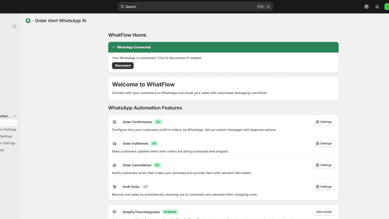Click the store inbox icon in top bar
Viewport: 389px width, 219px height.
click(366, 7)
